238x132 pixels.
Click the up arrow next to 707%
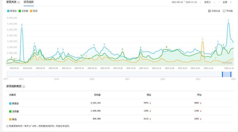click(x=150, y=103)
